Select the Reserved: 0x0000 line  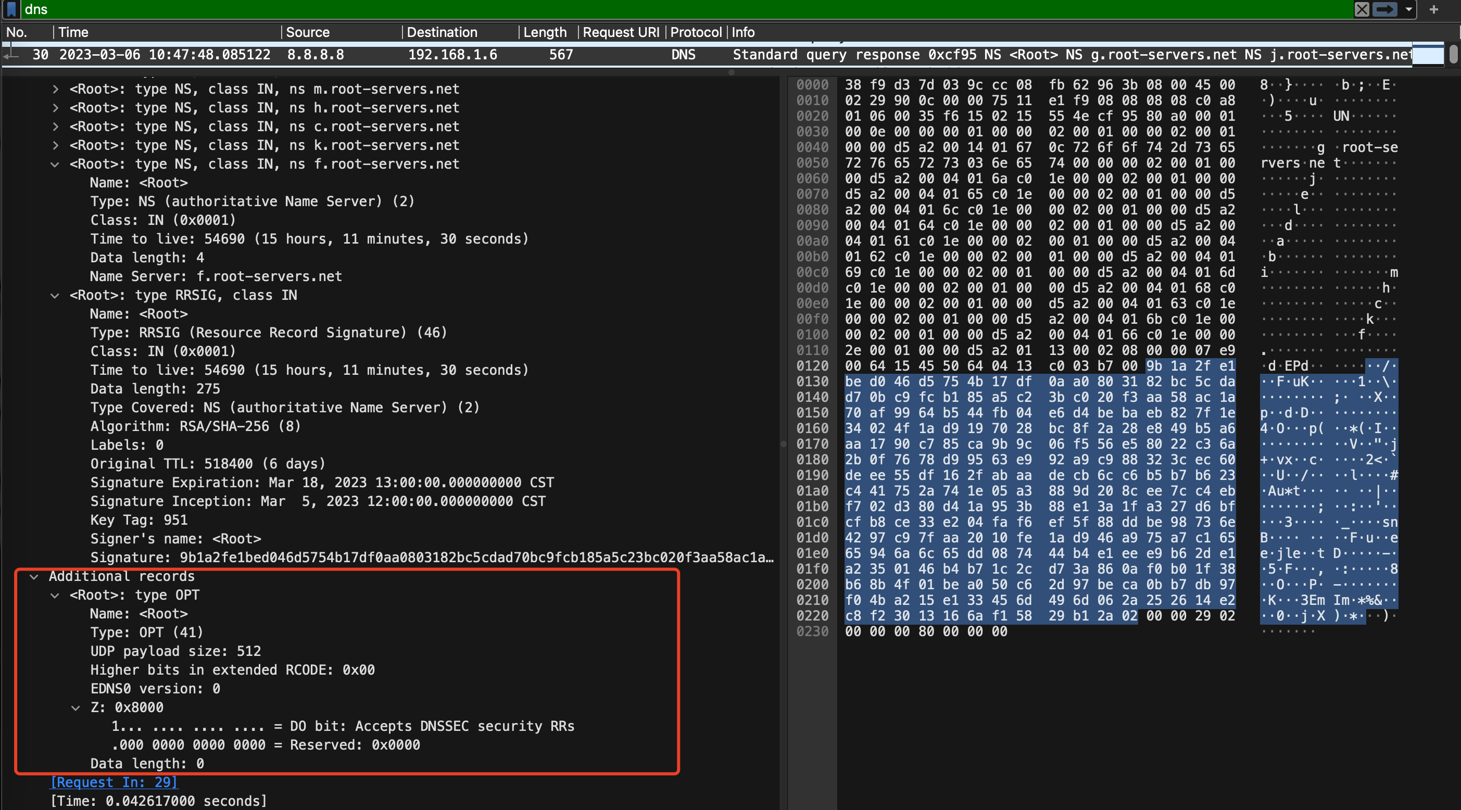click(266, 745)
